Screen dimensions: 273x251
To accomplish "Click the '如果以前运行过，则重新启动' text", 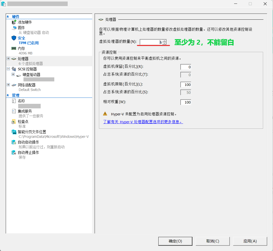I will tap(42, 147).
